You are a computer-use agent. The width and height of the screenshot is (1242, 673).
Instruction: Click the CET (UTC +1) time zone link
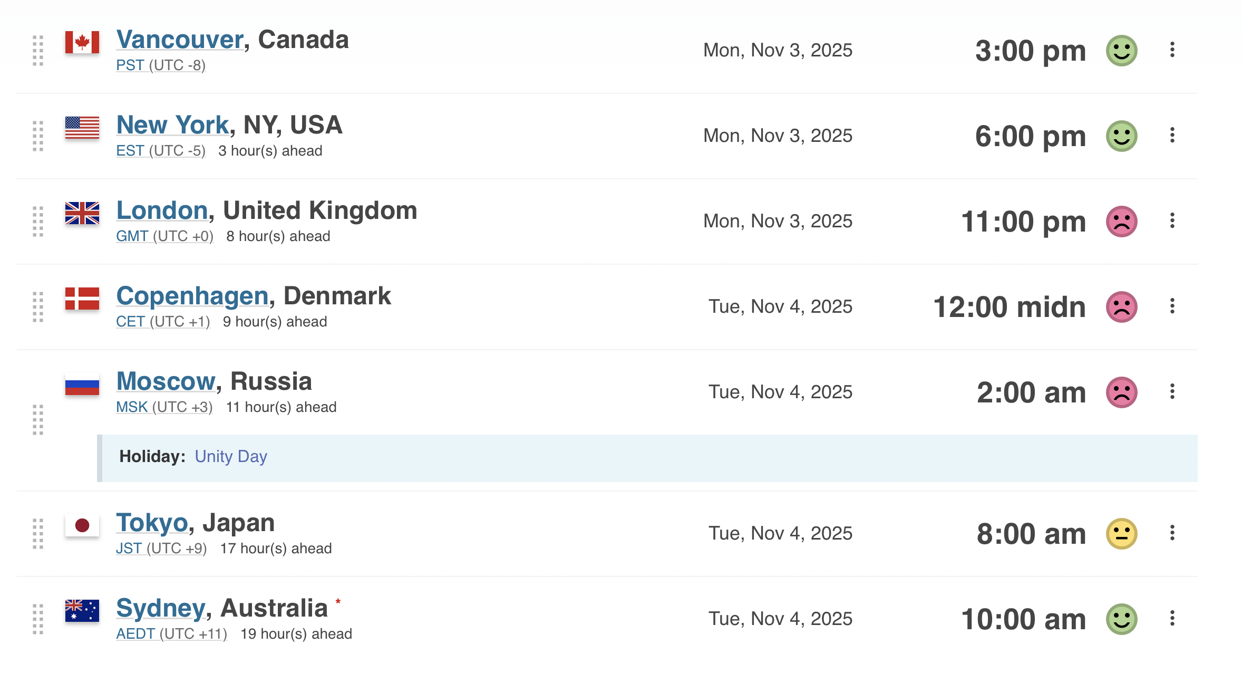(x=163, y=322)
